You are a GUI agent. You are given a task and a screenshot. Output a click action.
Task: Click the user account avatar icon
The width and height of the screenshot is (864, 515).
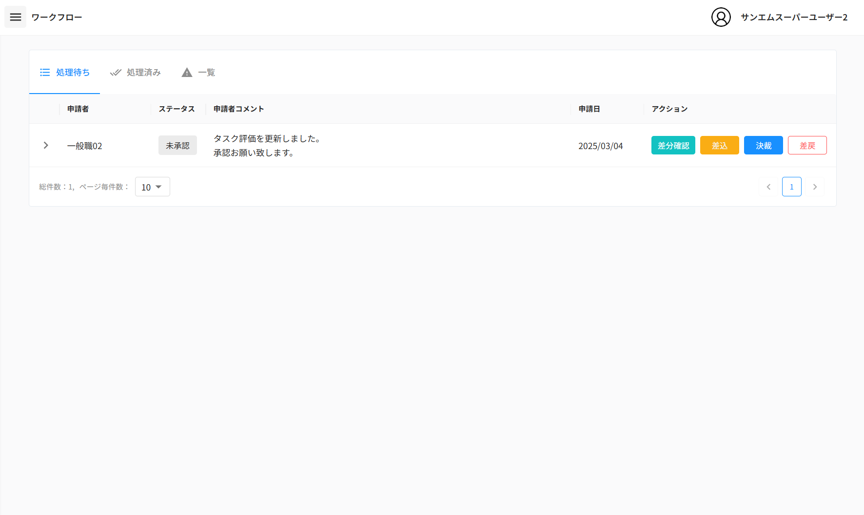click(x=721, y=17)
